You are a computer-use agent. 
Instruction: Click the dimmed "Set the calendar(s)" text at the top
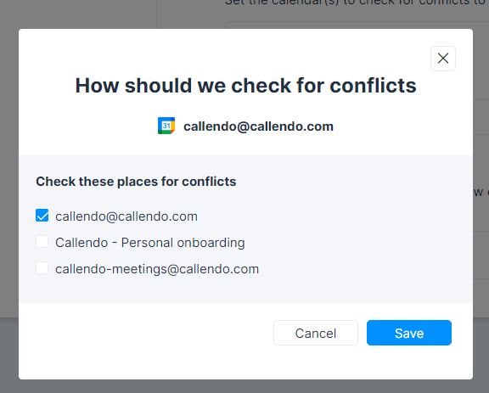click(x=357, y=3)
